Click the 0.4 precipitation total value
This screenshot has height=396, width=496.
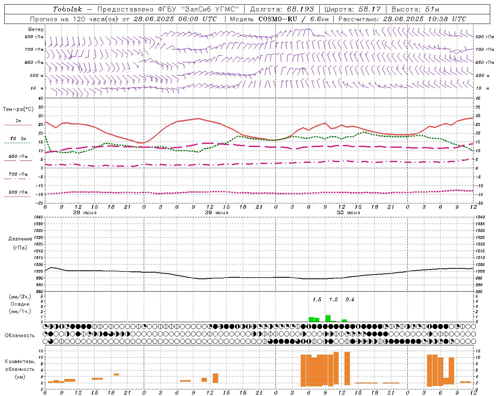[x=350, y=300]
